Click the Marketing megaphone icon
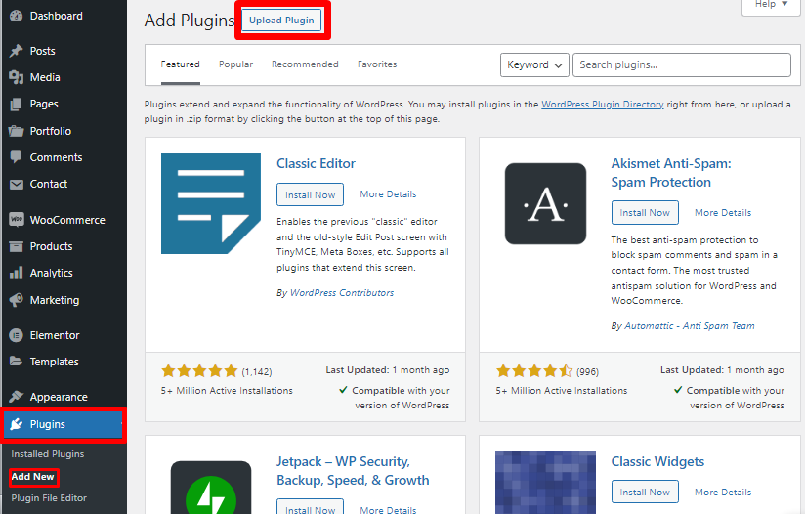 16,300
